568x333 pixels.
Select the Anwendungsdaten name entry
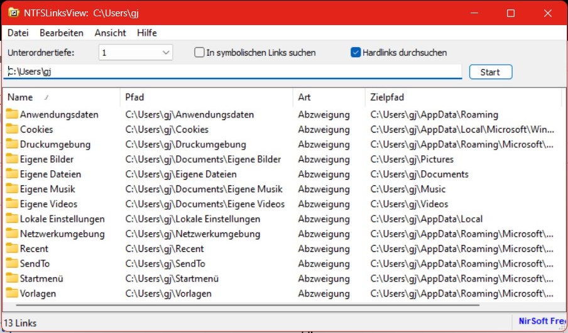tap(59, 114)
